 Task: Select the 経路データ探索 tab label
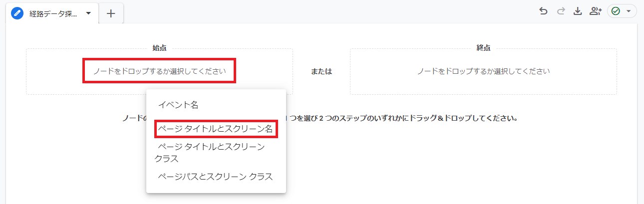coord(53,14)
